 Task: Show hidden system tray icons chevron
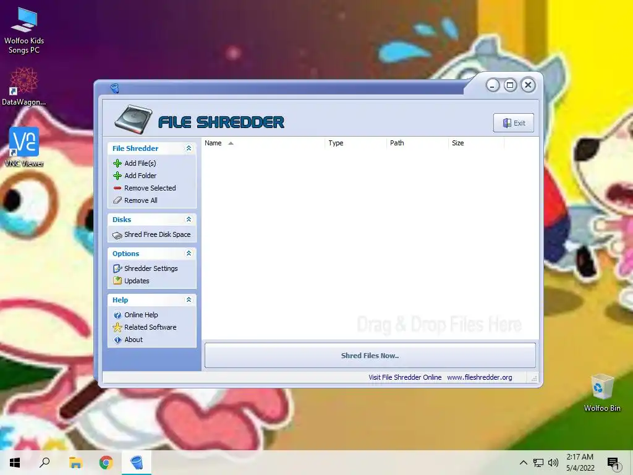click(x=523, y=463)
